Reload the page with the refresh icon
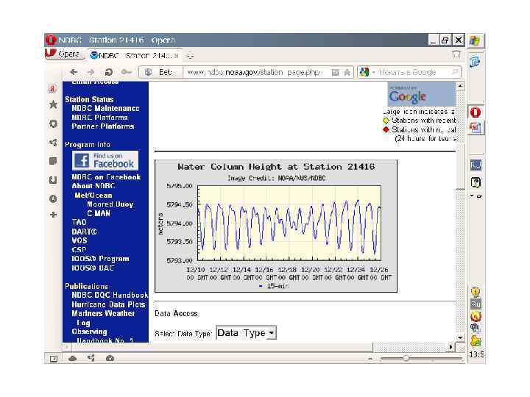The width and height of the screenshot is (530, 397). (x=108, y=72)
